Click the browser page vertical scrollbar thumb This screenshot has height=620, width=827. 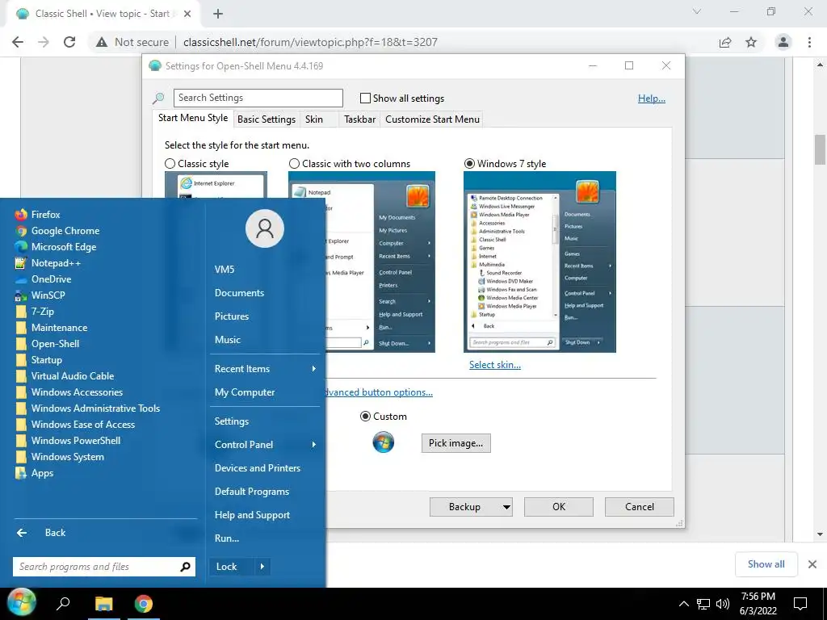coord(820,149)
